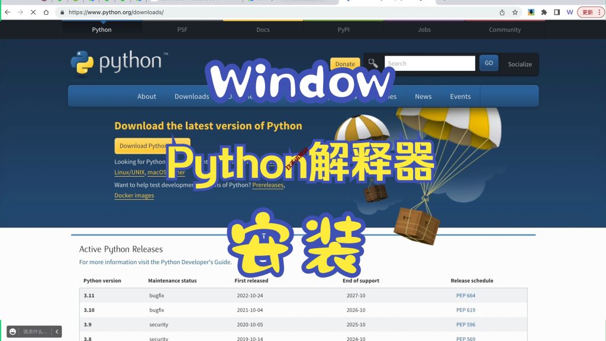
Task: Open the extensions puzzle icon
Action: [x=544, y=12]
